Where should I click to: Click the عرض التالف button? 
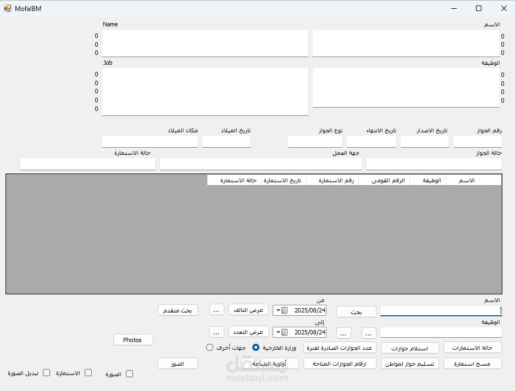(248, 310)
